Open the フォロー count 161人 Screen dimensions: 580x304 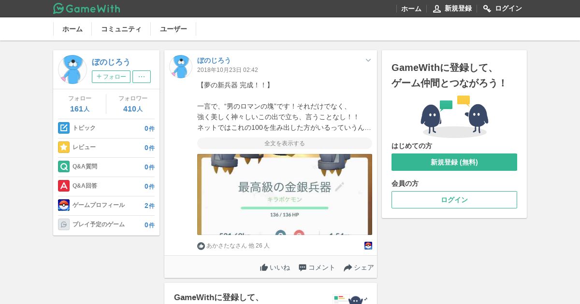(x=80, y=109)
